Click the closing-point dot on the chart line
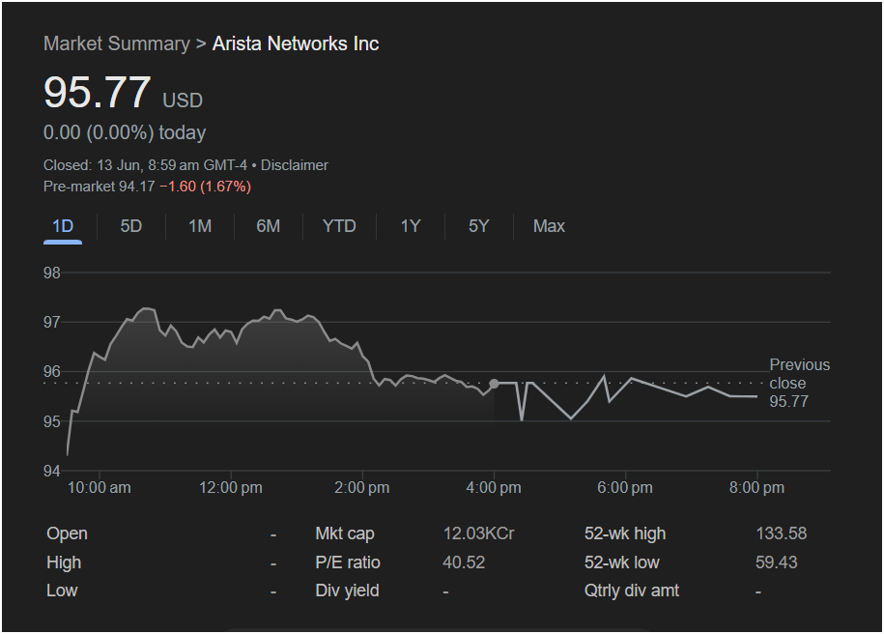 point(494,384)
